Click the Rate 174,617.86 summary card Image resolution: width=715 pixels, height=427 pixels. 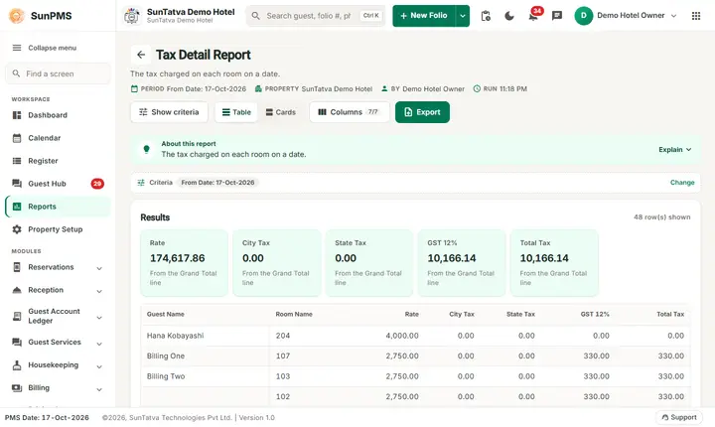[185, 263]
